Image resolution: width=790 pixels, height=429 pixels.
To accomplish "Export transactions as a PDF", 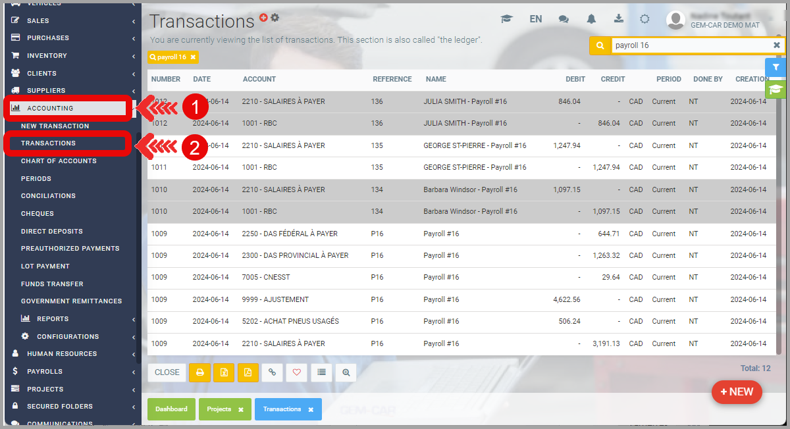I will [248, 372].
